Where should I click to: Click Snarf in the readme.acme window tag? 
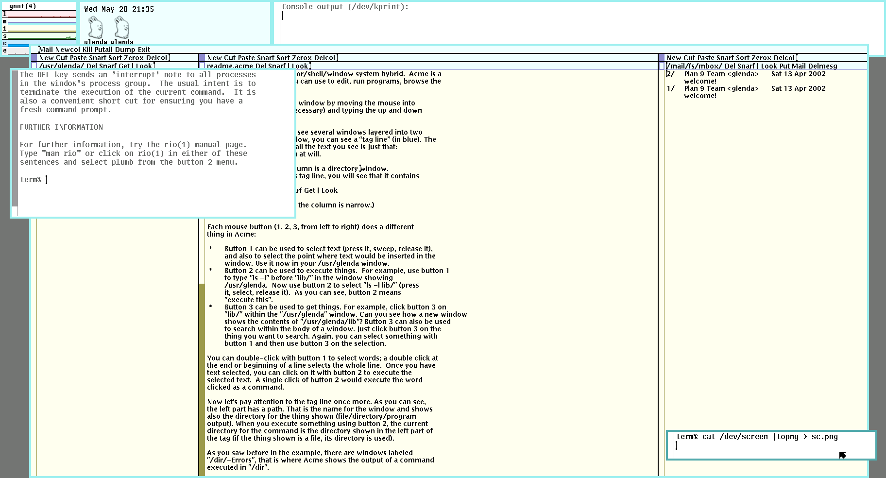point(277,66)
